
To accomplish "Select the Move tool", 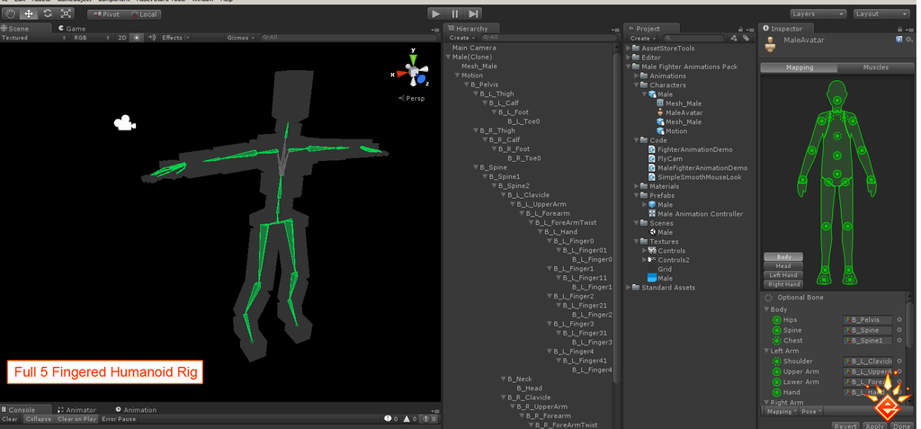I will point(29,13).
